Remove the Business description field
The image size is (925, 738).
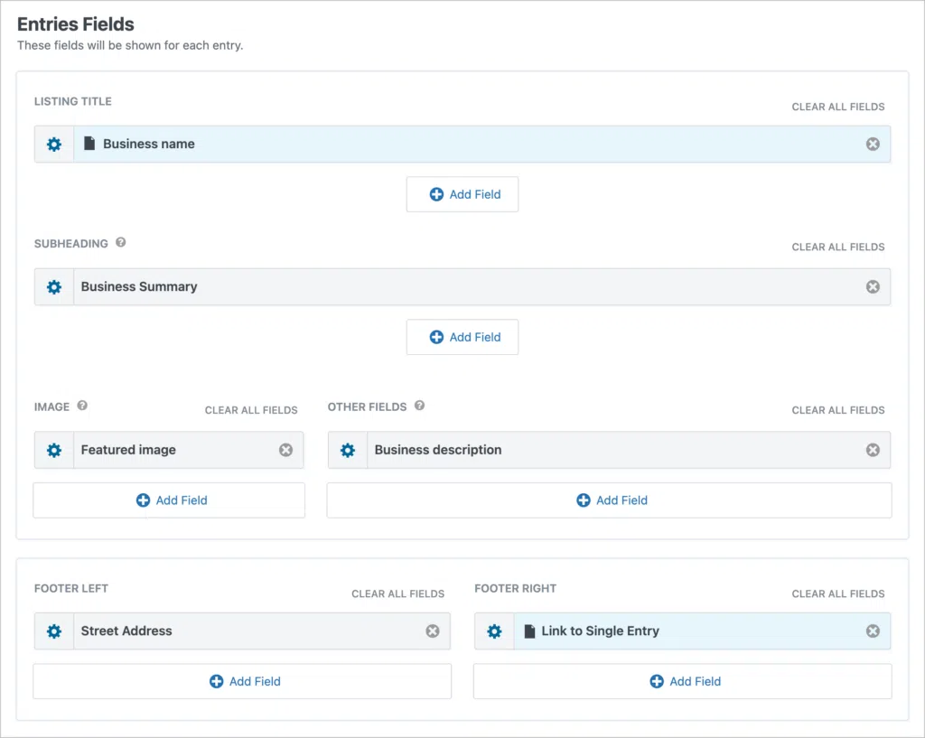(873, 450)
